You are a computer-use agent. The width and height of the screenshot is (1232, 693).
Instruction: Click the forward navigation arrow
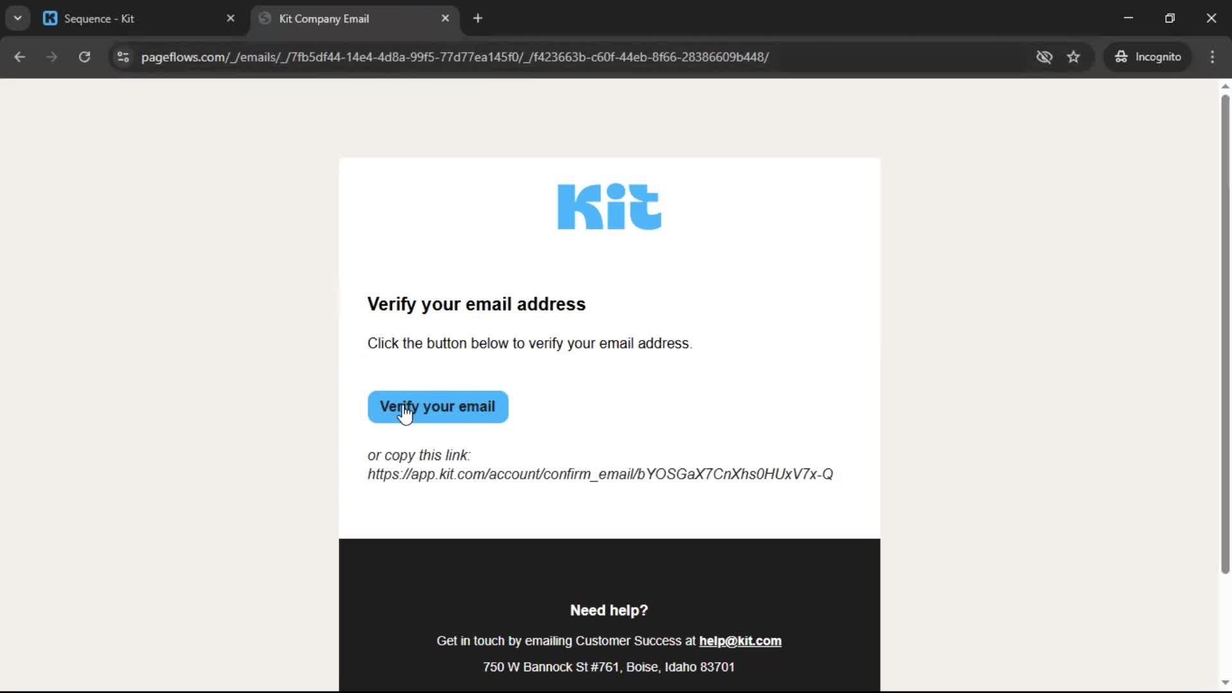51,57
